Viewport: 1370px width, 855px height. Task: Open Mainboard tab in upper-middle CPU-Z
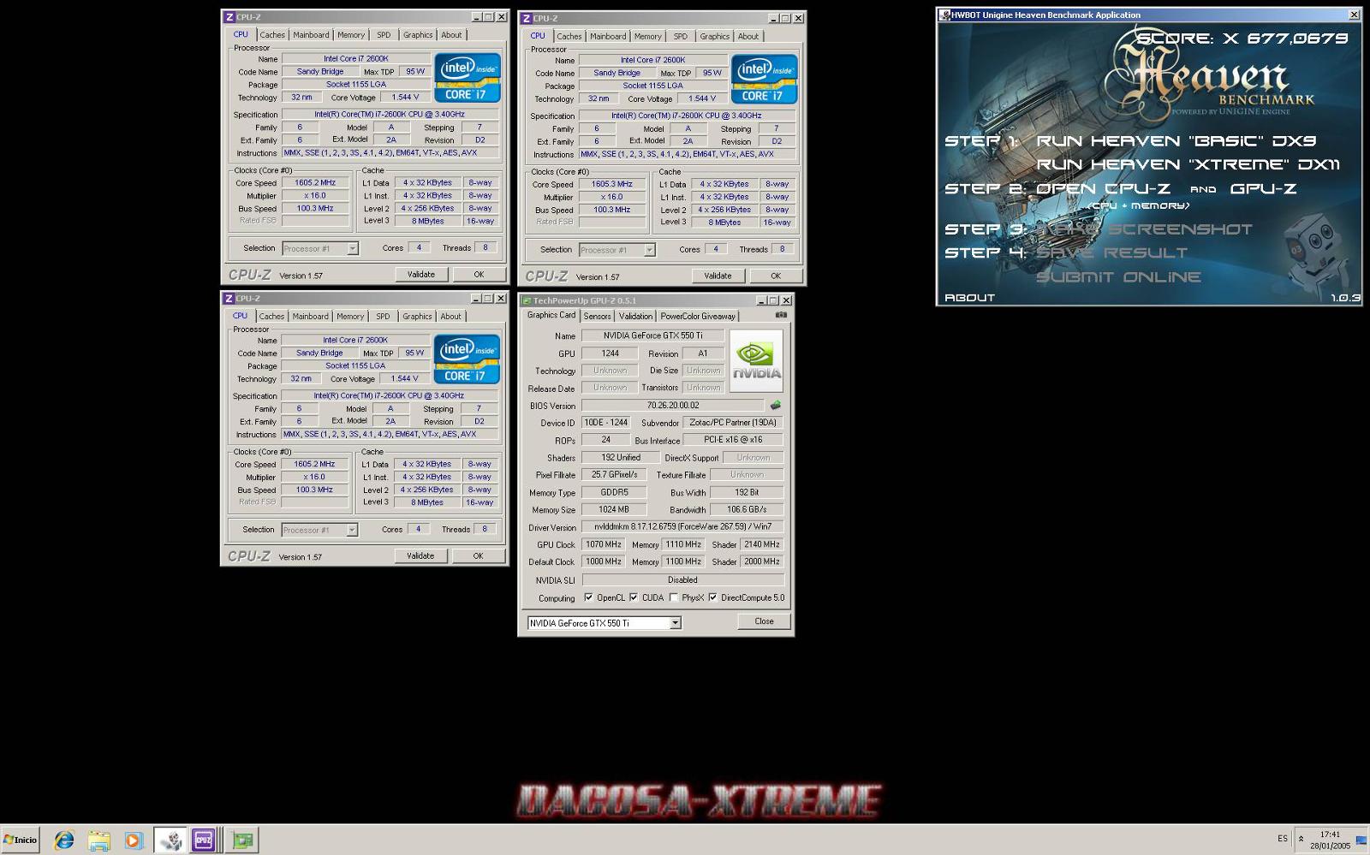tap(608, 36)
